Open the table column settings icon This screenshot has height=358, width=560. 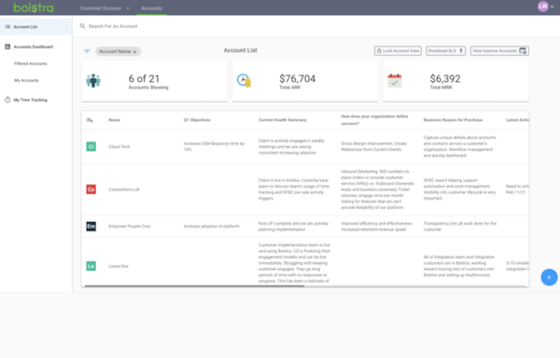click(x=90, y=120)
